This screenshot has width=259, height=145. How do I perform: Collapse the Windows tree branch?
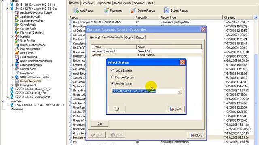(3, 101)
